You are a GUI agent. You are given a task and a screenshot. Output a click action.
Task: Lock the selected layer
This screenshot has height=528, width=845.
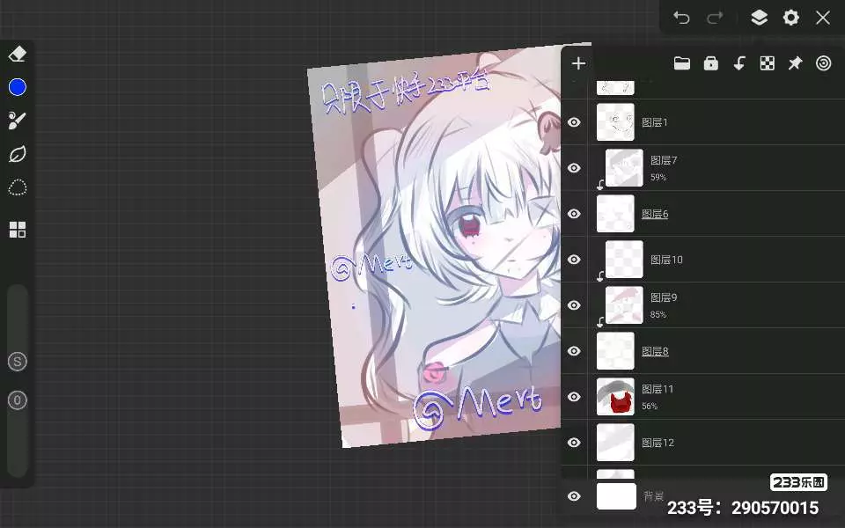pos(711,63)
